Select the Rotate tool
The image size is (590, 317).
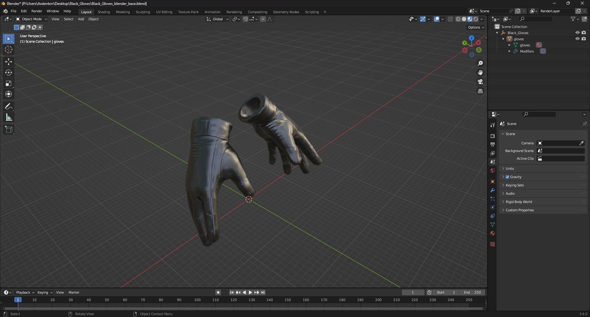coord(9,72)
